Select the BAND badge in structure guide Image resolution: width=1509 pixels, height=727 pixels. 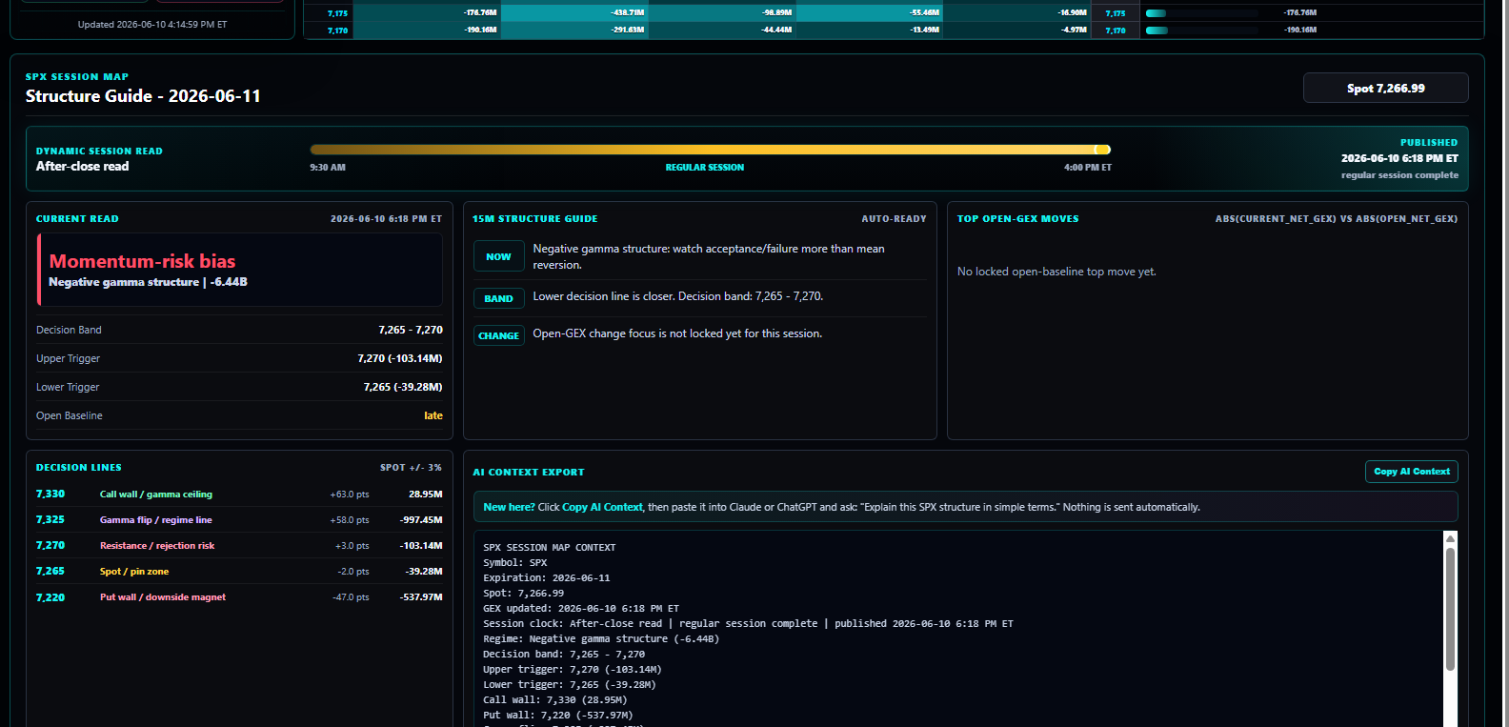point(498,298)
